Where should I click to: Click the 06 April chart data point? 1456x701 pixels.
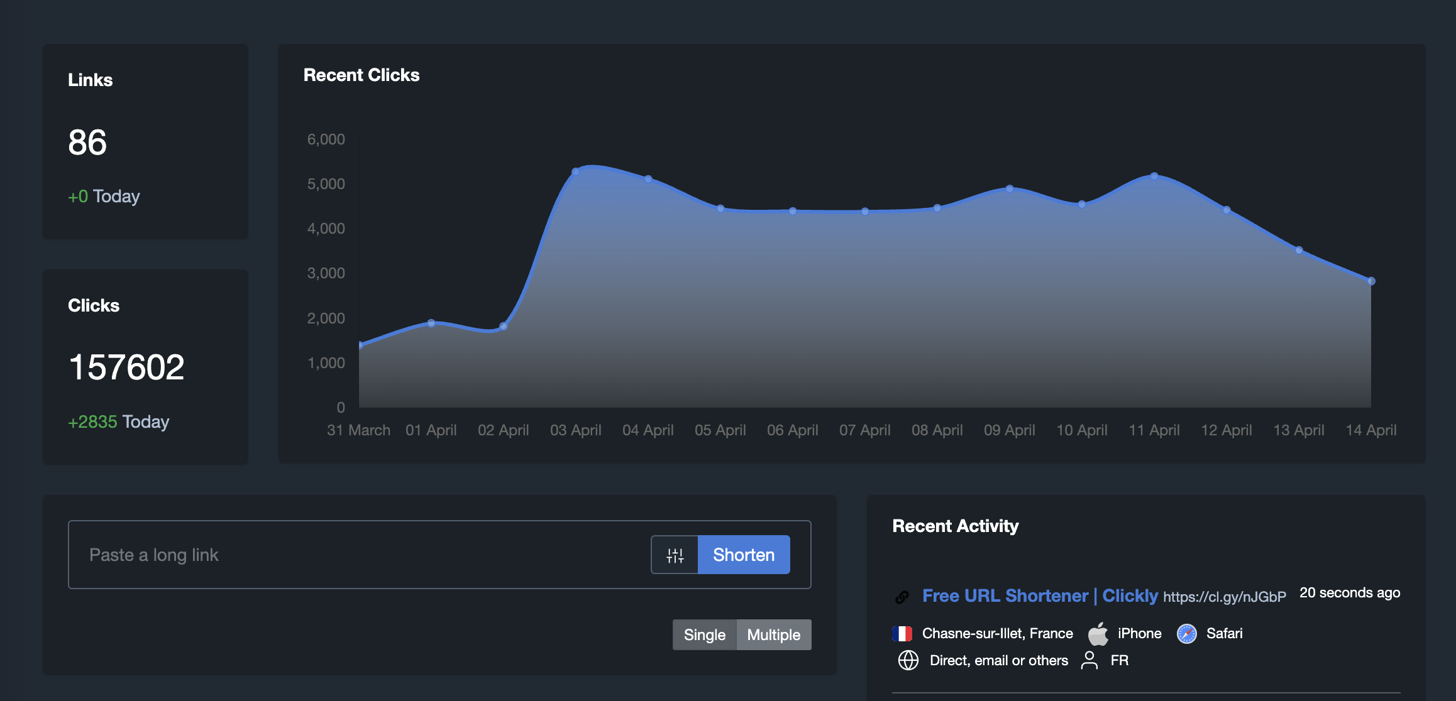pos(793,211)
